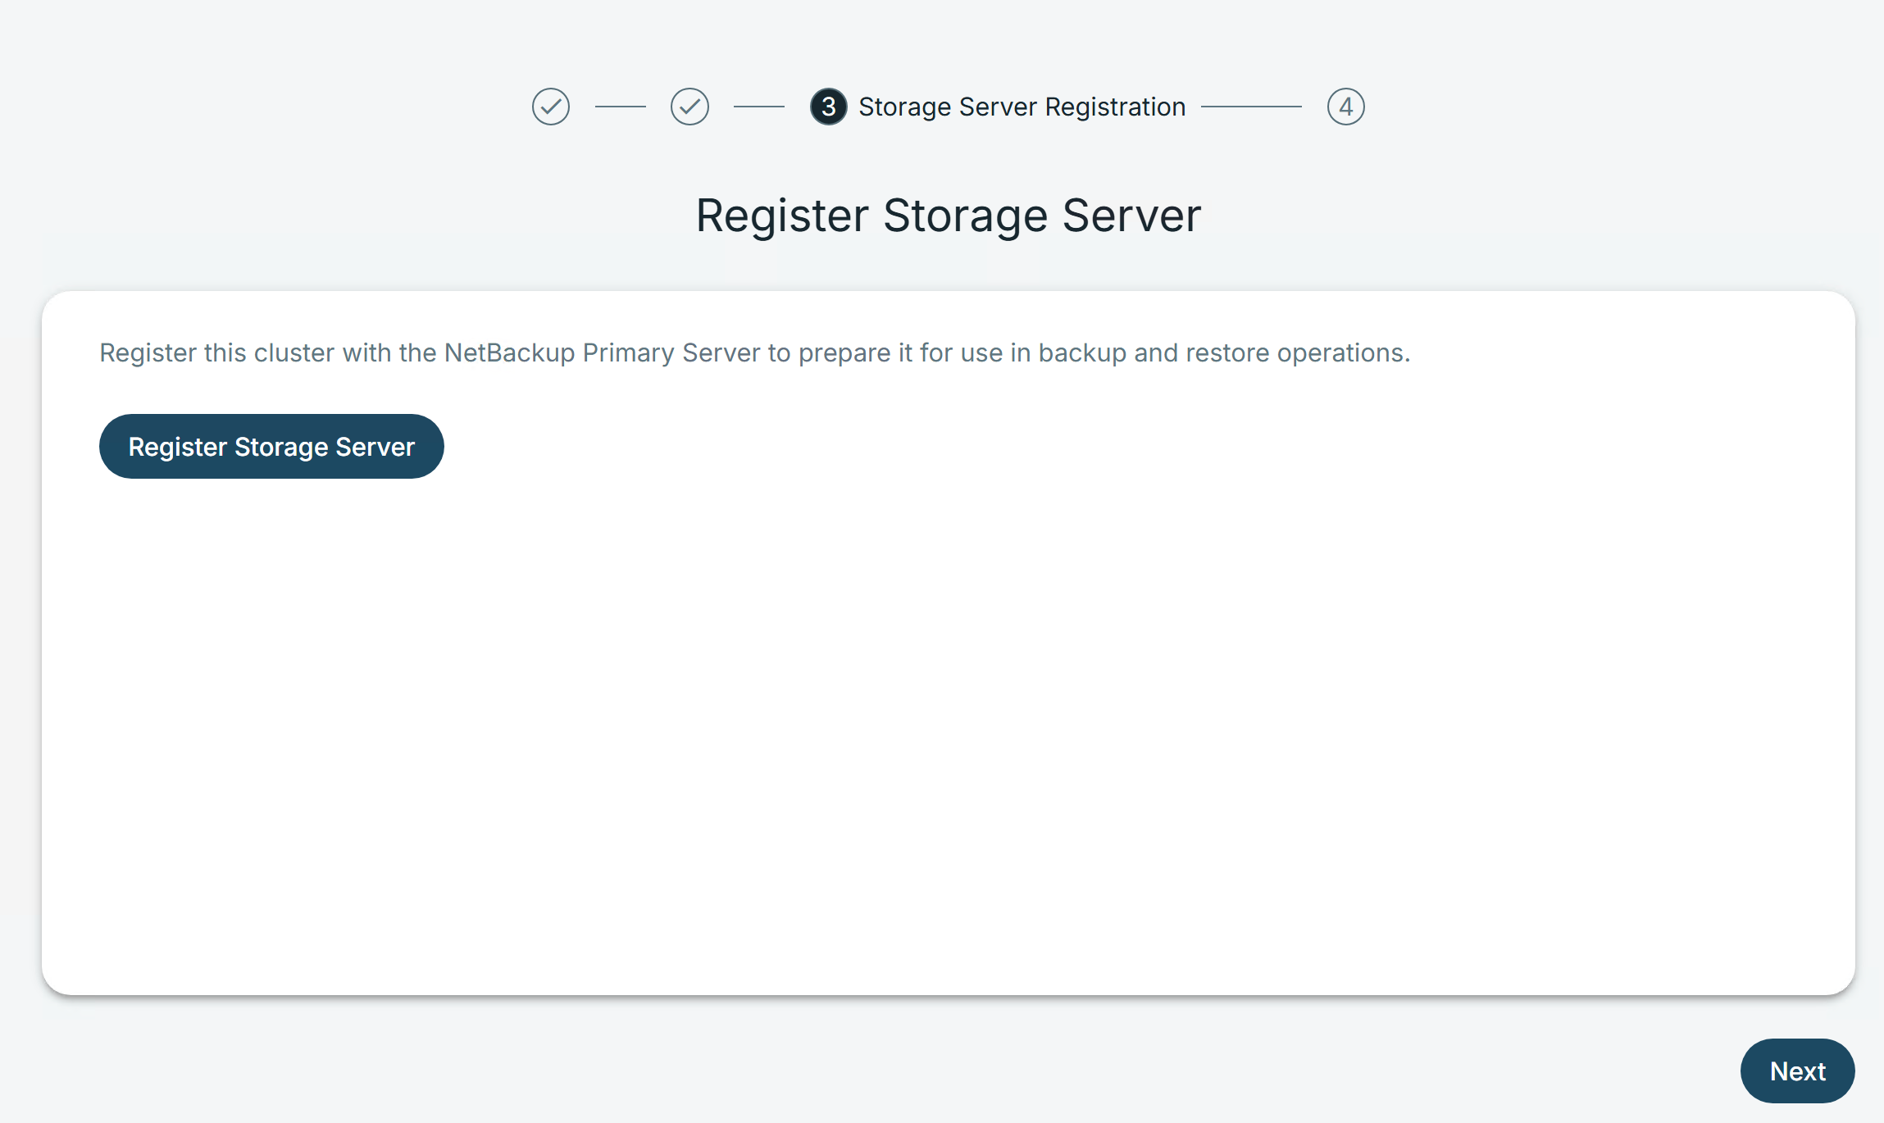Screen dimensions: 1884x1123
Task: Click the first completed step checkmark icon
Action: [x=550, y=107]
